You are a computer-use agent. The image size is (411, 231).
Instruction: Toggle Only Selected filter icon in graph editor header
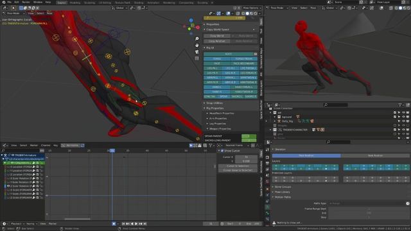191,146
